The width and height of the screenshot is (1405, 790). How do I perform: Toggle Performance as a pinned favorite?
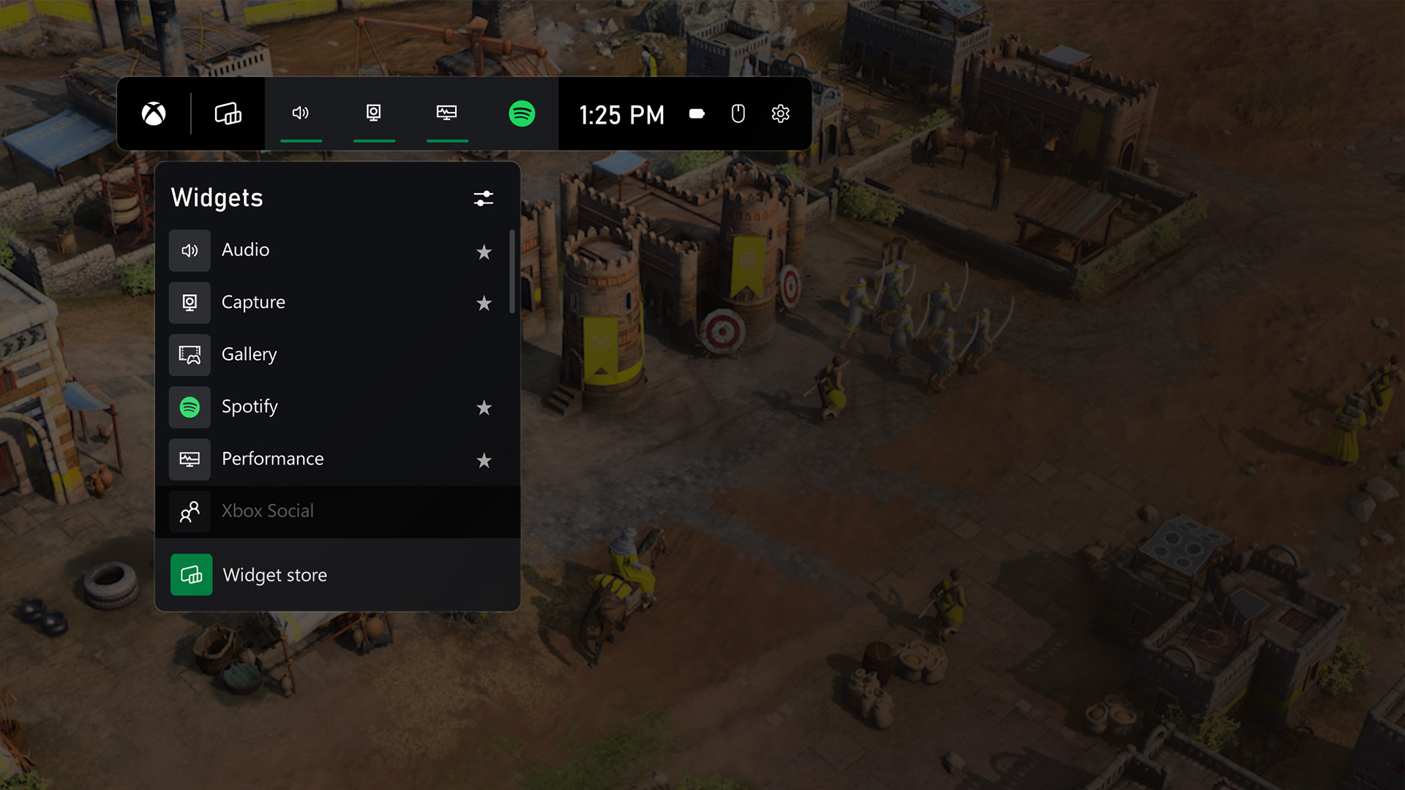(484, 459)
